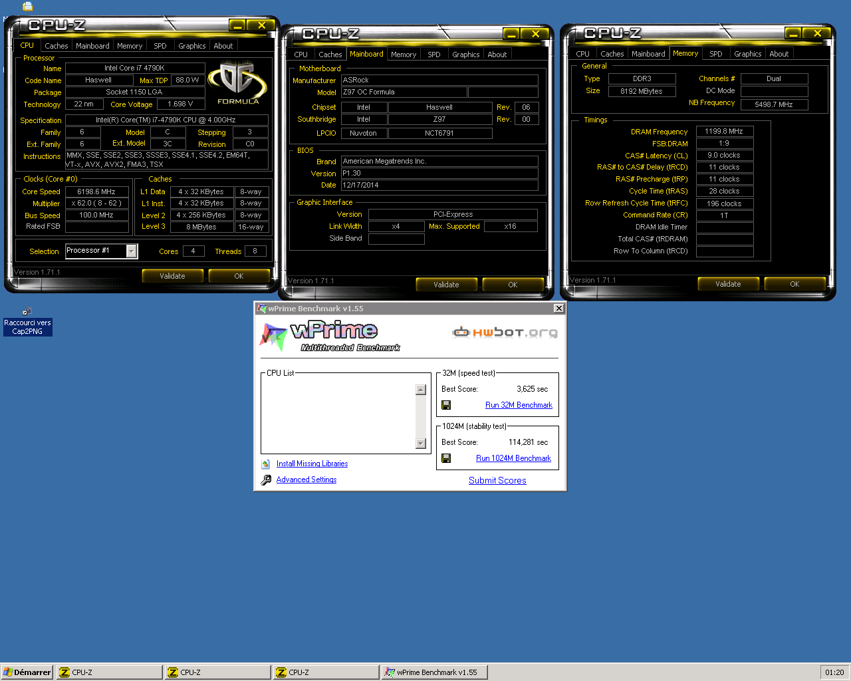Click OK in the left CPU-Z window

(239, 276)
